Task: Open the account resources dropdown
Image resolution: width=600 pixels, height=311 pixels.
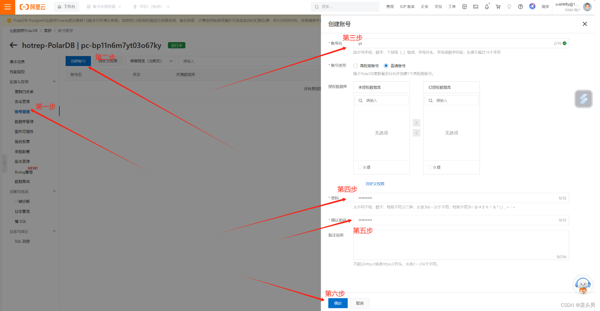Action: click(104, 7)
